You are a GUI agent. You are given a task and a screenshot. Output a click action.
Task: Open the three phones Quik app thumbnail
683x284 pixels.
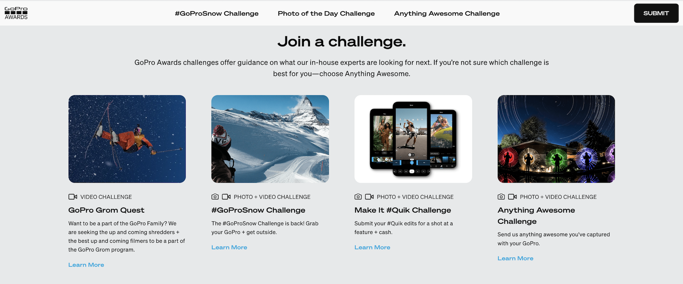[x=413, y=139]
